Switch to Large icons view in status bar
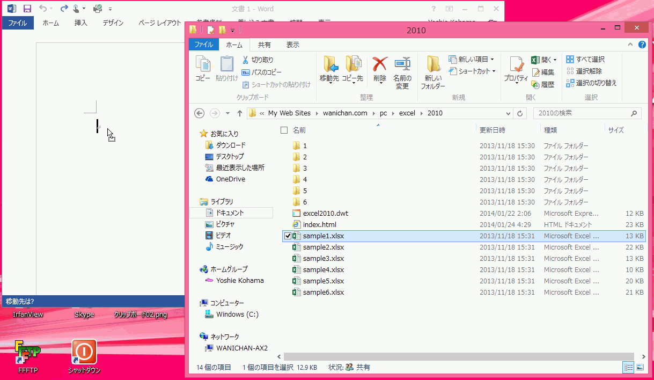654x380 pixels. click(x=640, y=368)
